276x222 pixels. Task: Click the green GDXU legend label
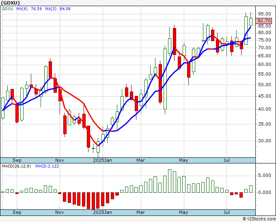pyautogui.click(x=8, y=9)
